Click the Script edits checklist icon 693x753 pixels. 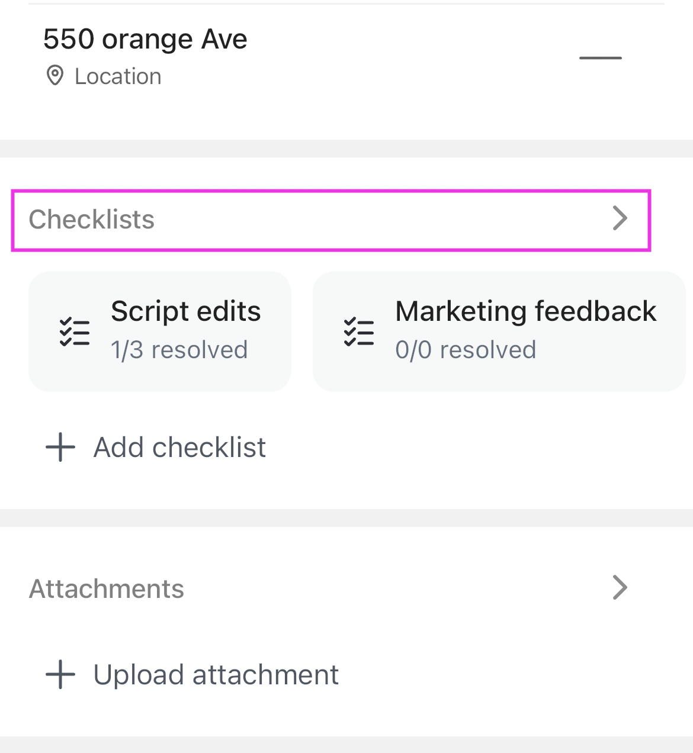tap(75, 332)
